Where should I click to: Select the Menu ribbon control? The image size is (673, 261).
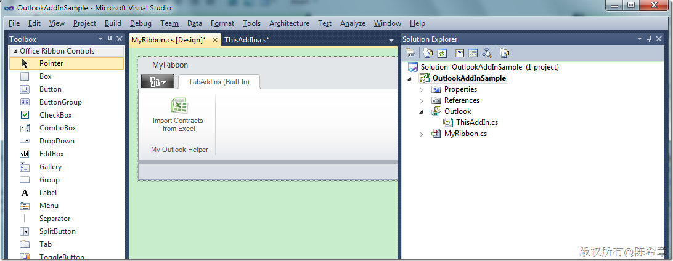point(66,205)
